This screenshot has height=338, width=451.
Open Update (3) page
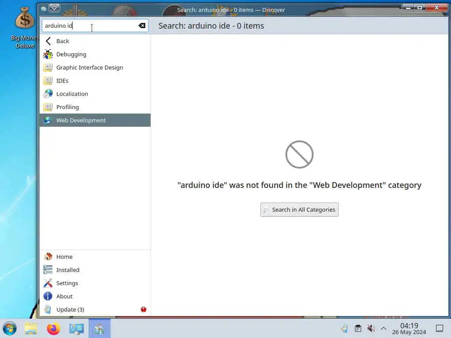pyautogui.click(x=95, y=309)
